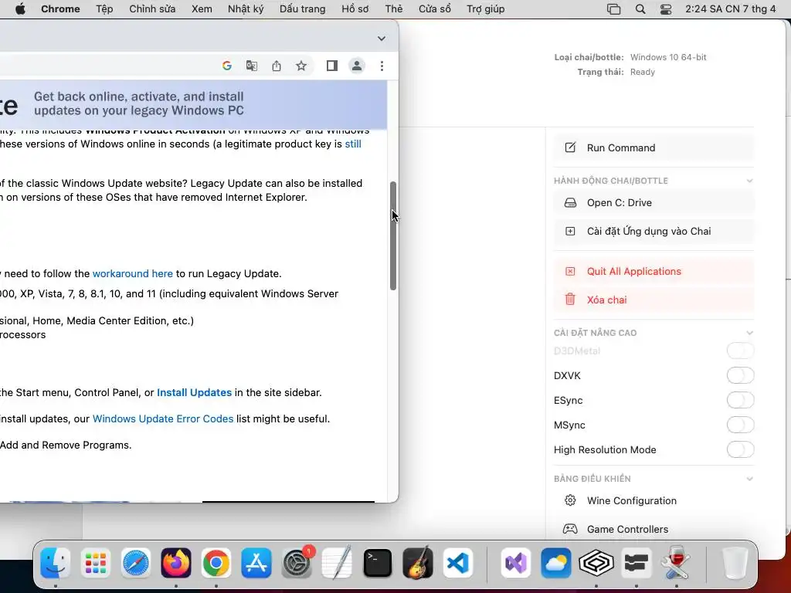Open C: Drive of the bottle
Viewport: 791px width, 593px height.
654,203
